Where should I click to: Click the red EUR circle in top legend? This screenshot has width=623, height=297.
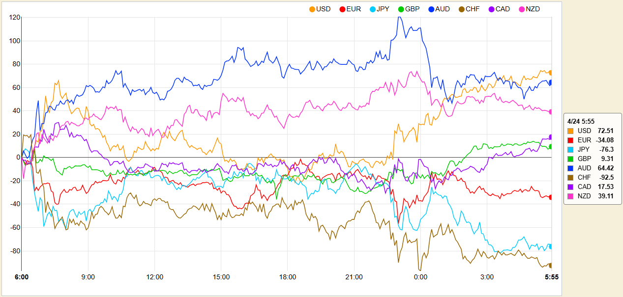point(342,9)
